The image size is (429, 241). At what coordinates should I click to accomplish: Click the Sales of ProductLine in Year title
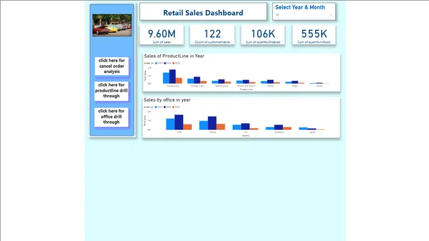coord(174,56)
